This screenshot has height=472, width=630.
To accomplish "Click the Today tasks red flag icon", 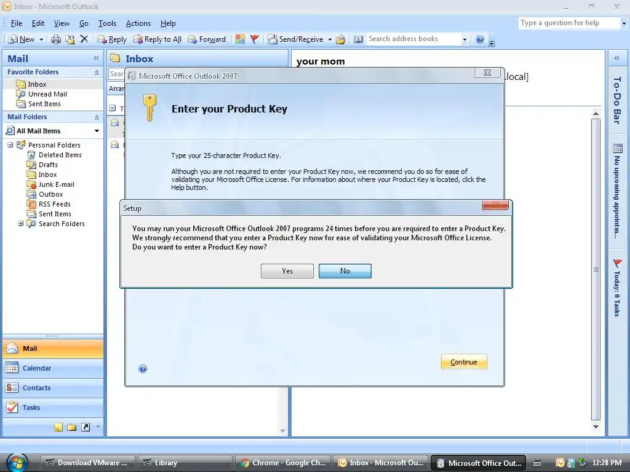I will [x=618, y=263].
